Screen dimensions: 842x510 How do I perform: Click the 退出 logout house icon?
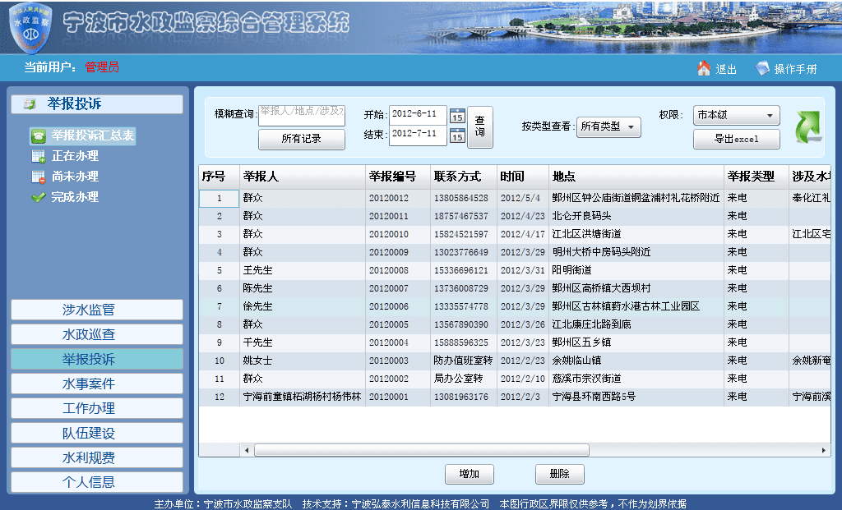pos(704,69)
